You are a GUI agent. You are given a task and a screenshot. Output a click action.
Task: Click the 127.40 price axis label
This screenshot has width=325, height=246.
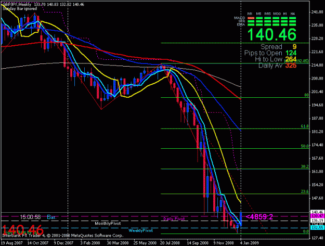tap(317, 238)
